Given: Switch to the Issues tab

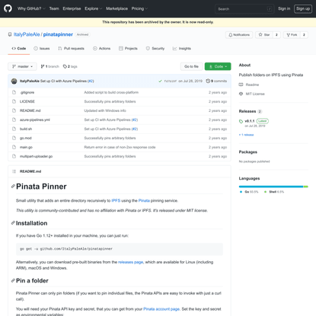Looking at the screenshot, I should 42,49.
